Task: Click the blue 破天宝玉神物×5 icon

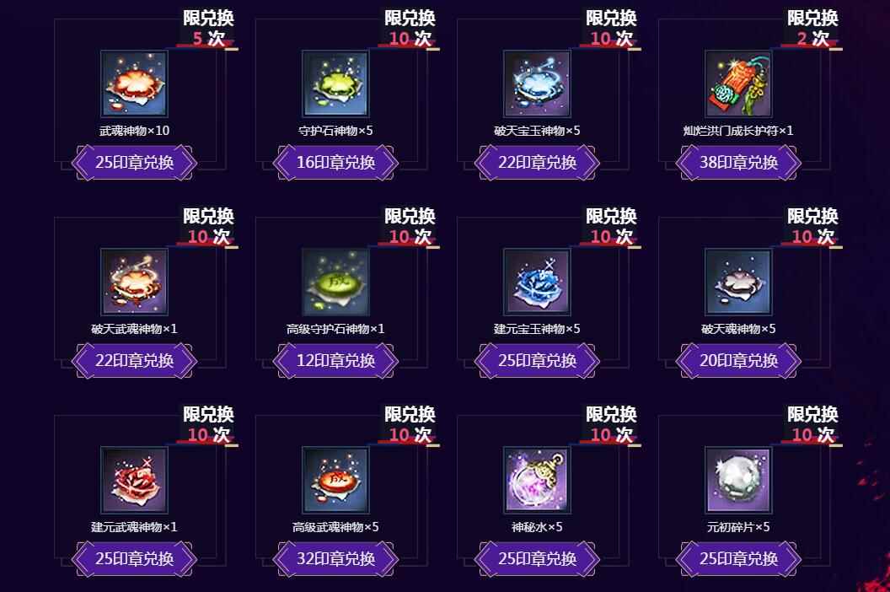Action: pos(537,83)
